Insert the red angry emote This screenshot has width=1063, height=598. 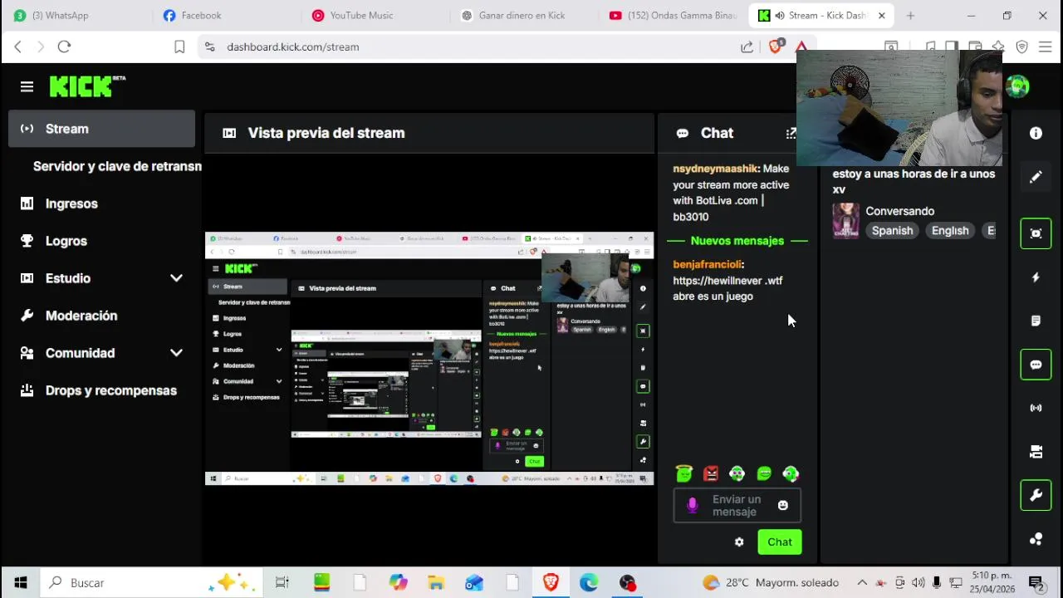pyautogui.click(x=711, y=473)
